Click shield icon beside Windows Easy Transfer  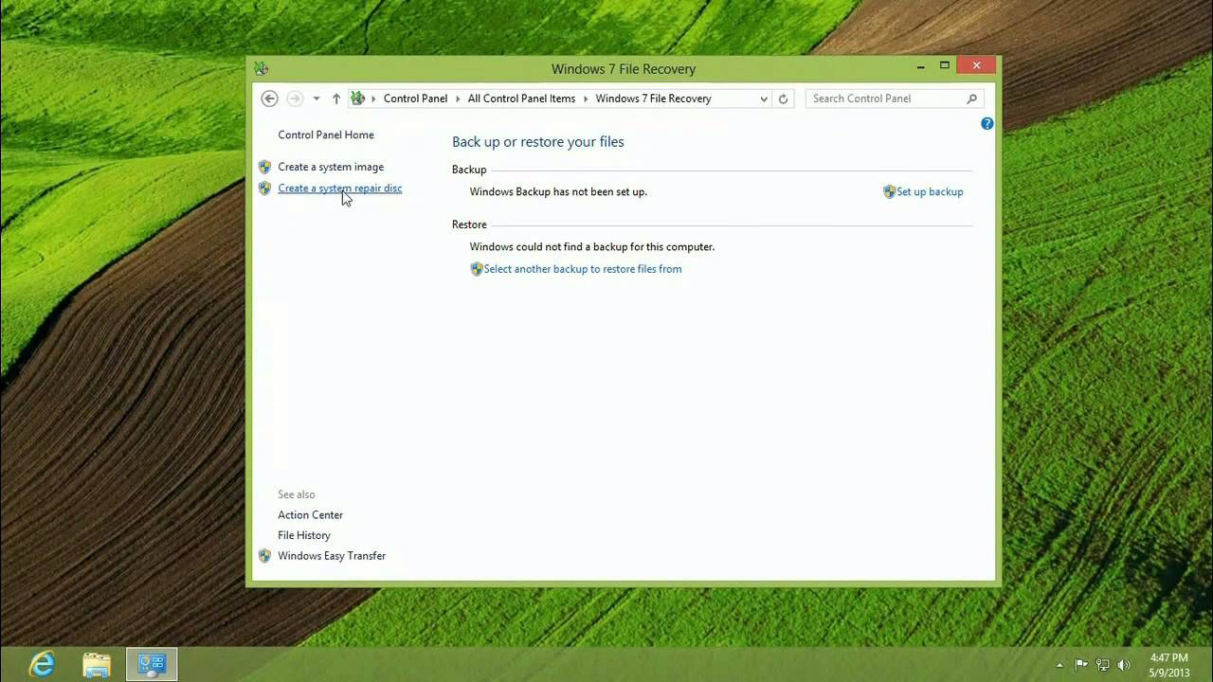(264, 556)
